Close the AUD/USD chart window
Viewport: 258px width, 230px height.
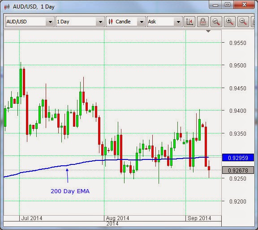pos(244,4)
